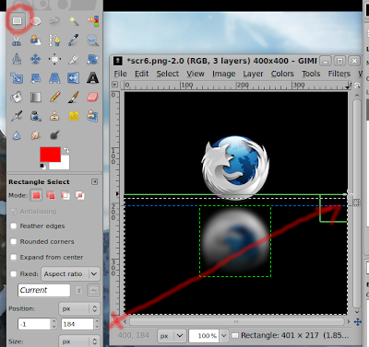The height and width of the screenshot is (347, 369).
Task: Open the white background color swatch
Action: pos(63,165)
